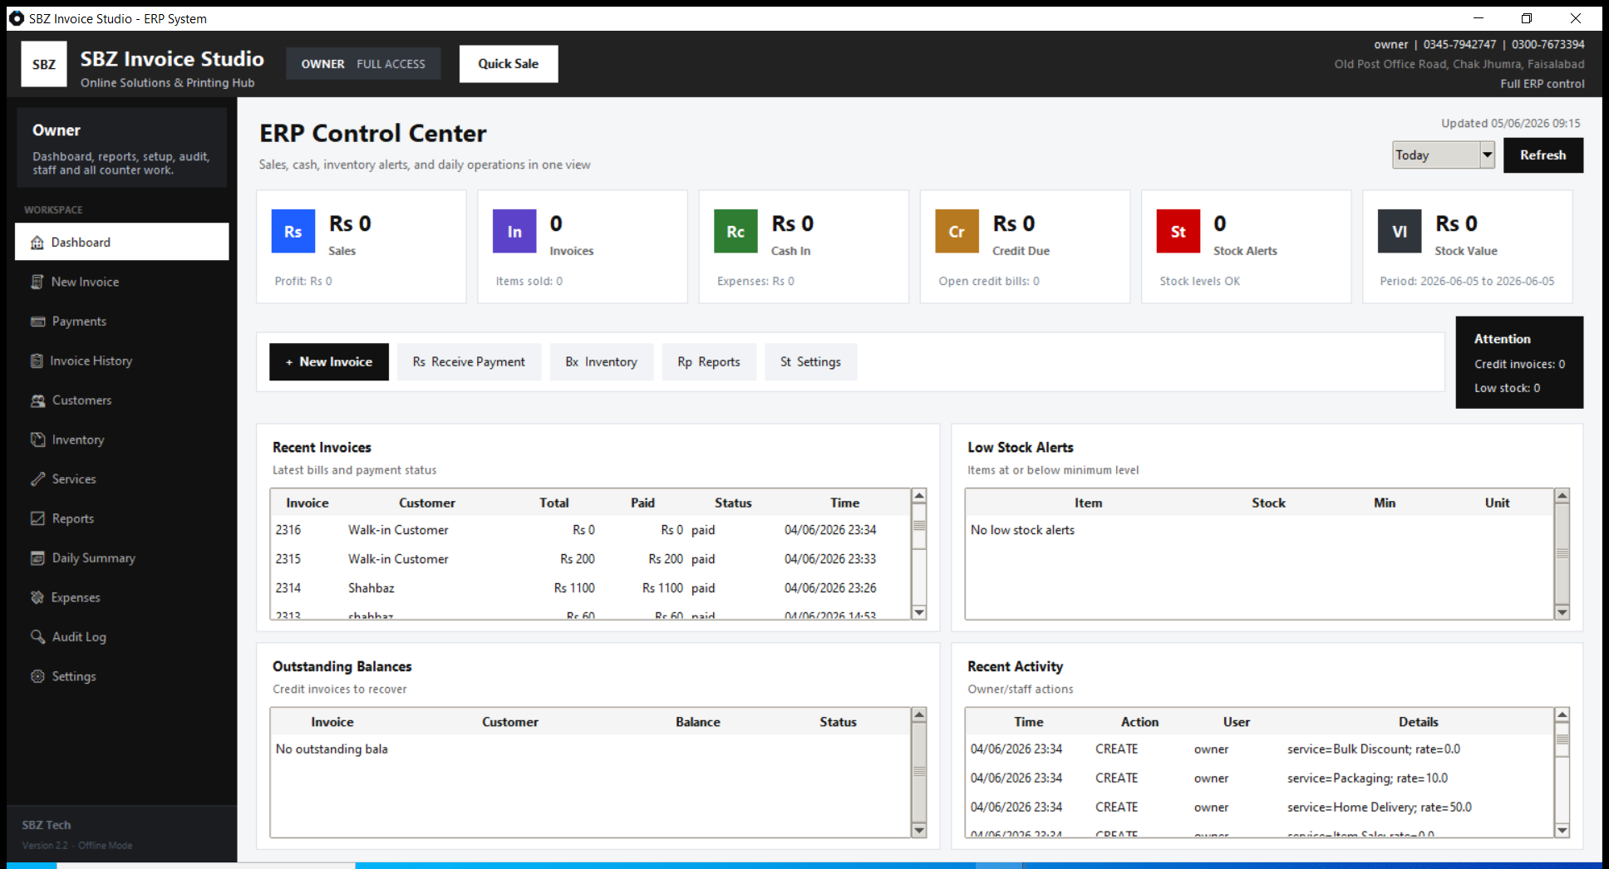Select invoice 2316 row
1609x869 pixels.
coord(591,530)
